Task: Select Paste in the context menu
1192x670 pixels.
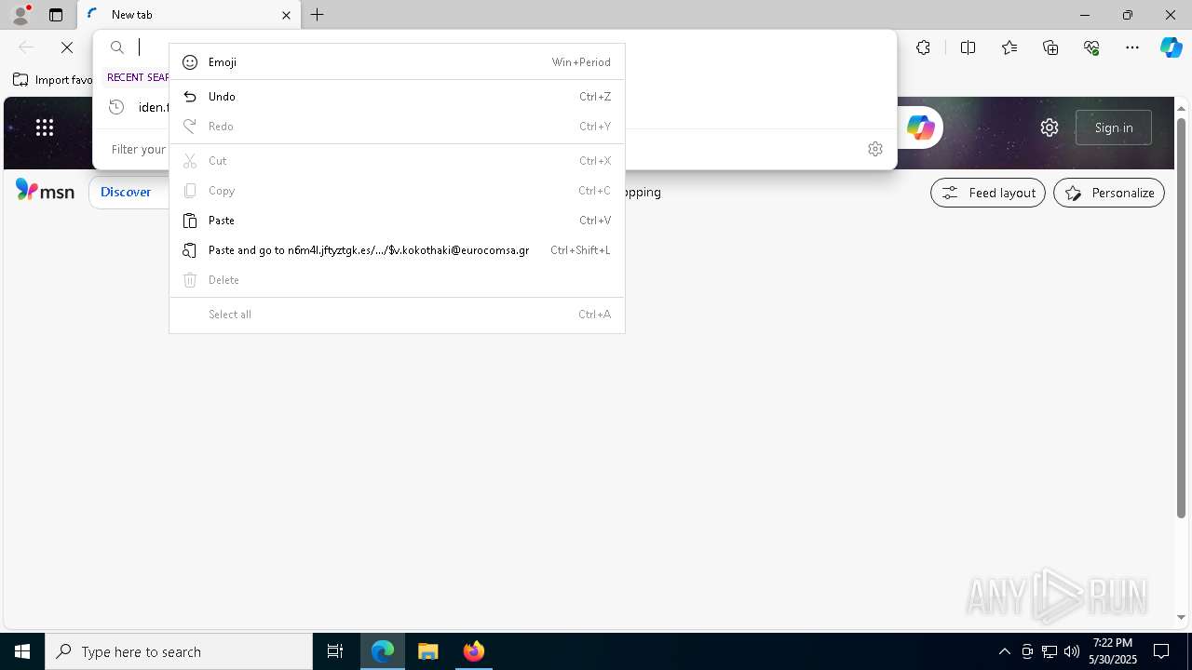Action: 397,221
